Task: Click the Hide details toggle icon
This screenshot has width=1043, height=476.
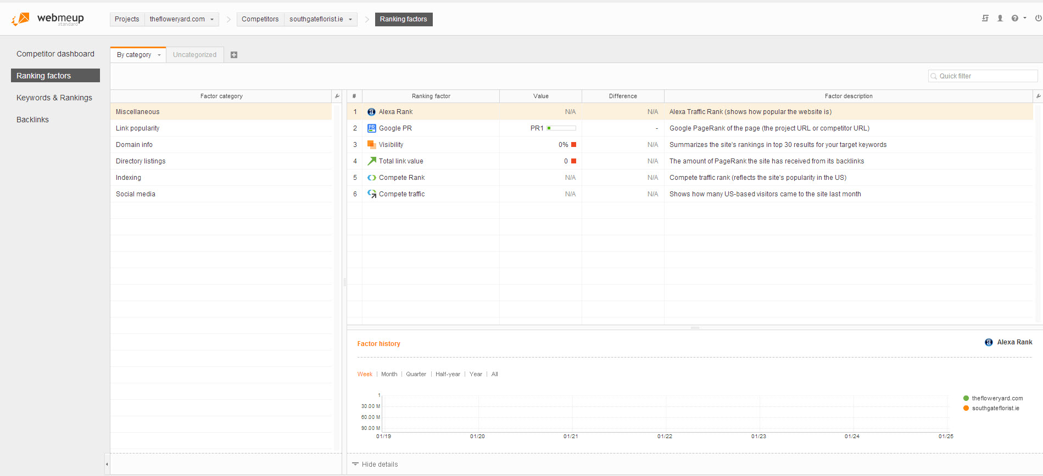Action: 355,464
